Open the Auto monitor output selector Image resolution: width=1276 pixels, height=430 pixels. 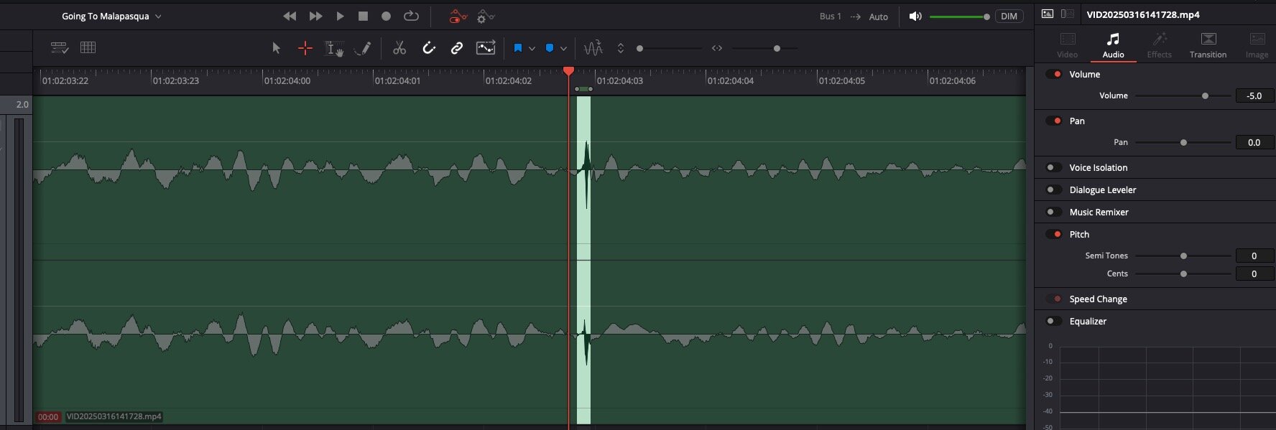879,17
